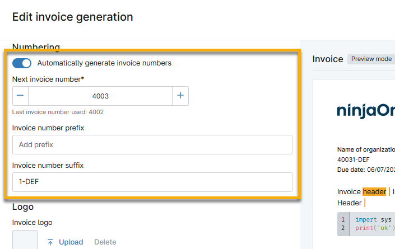The width and height of the screenshot is (395, 249).
Task: Click the Invoice logo label
Action: (32, 223)
